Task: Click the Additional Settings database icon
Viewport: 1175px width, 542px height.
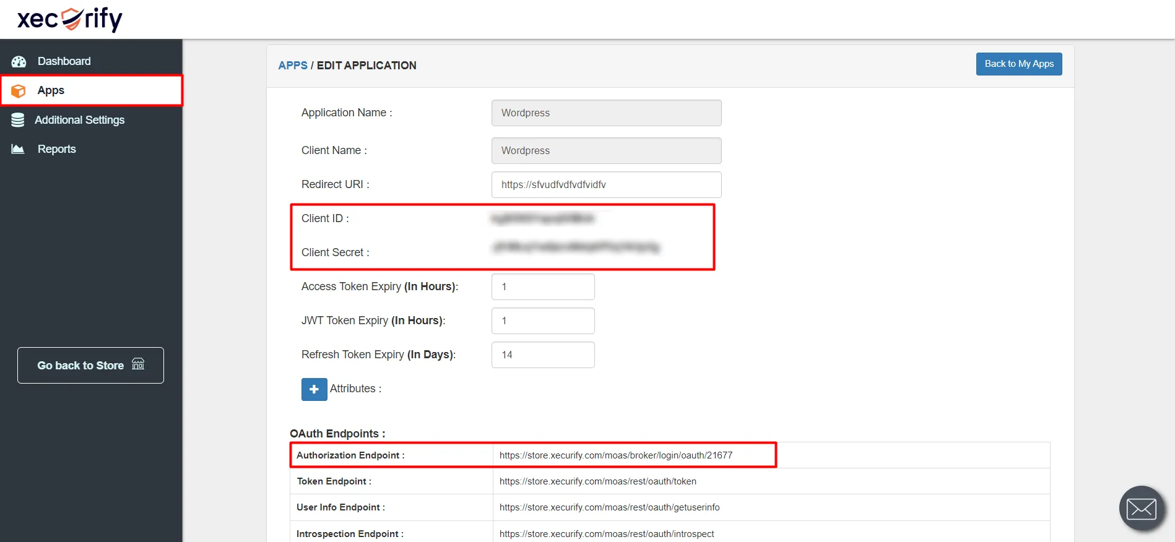Action: click(18, 120)
